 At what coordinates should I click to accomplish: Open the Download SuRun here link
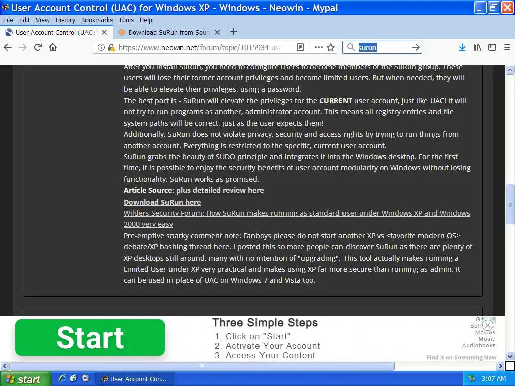tap(162, 202)
